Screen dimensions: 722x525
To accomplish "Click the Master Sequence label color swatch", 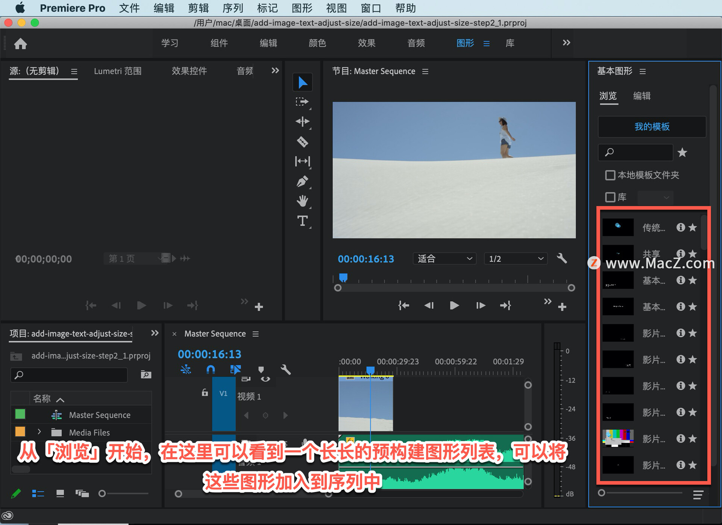I will (20, 414).
